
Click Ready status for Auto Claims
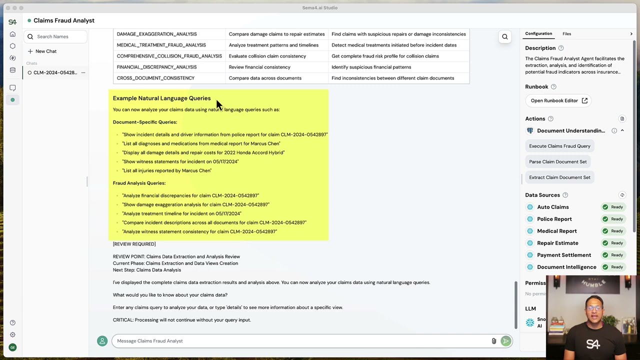[612, 207]
